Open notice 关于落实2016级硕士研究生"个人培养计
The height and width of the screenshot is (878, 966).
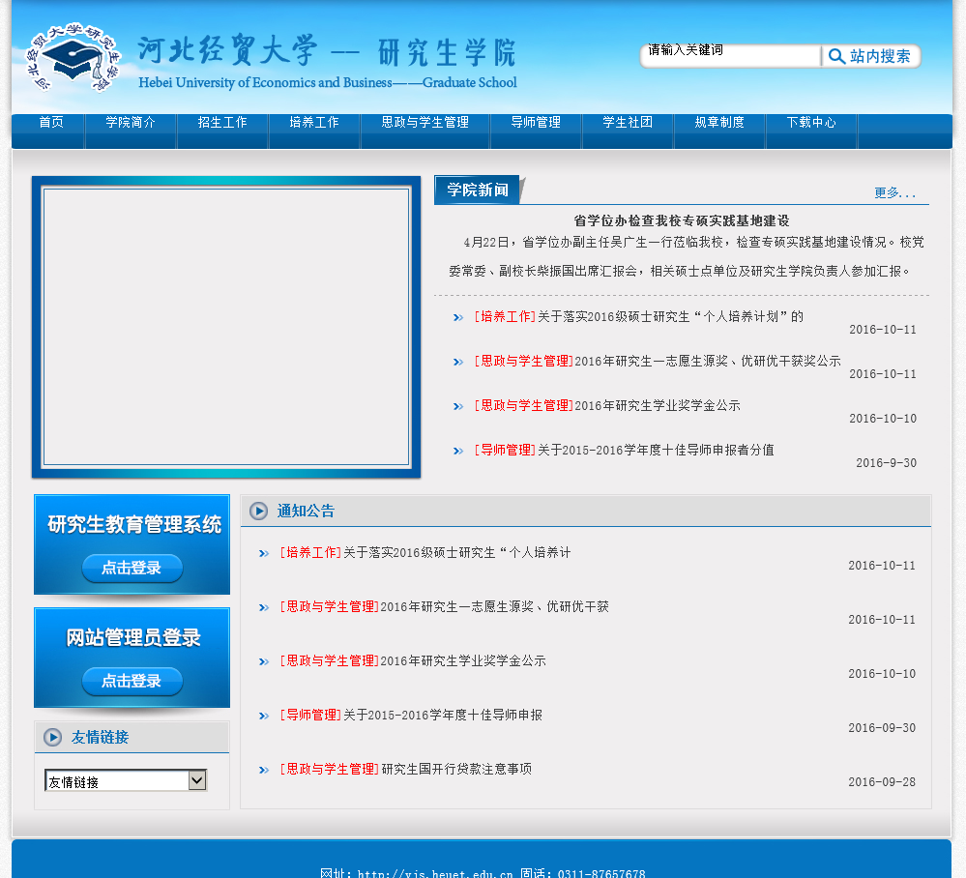coord(457,552)
